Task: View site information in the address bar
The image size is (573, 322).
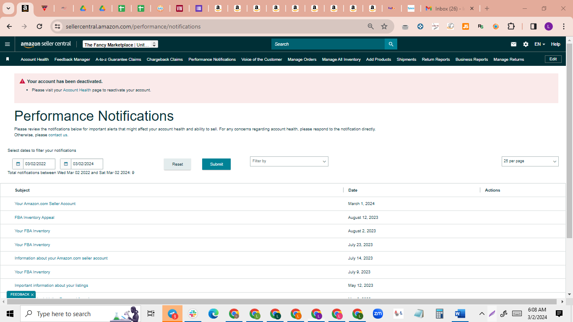Action: [x=58, y=26]
